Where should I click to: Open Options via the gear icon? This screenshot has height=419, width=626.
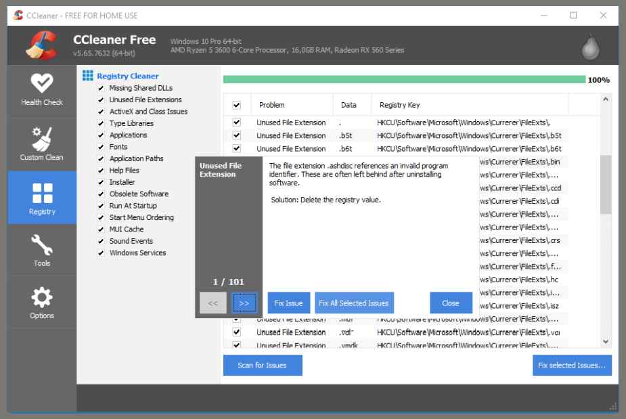pyautogui.click(x=42, y=298)
